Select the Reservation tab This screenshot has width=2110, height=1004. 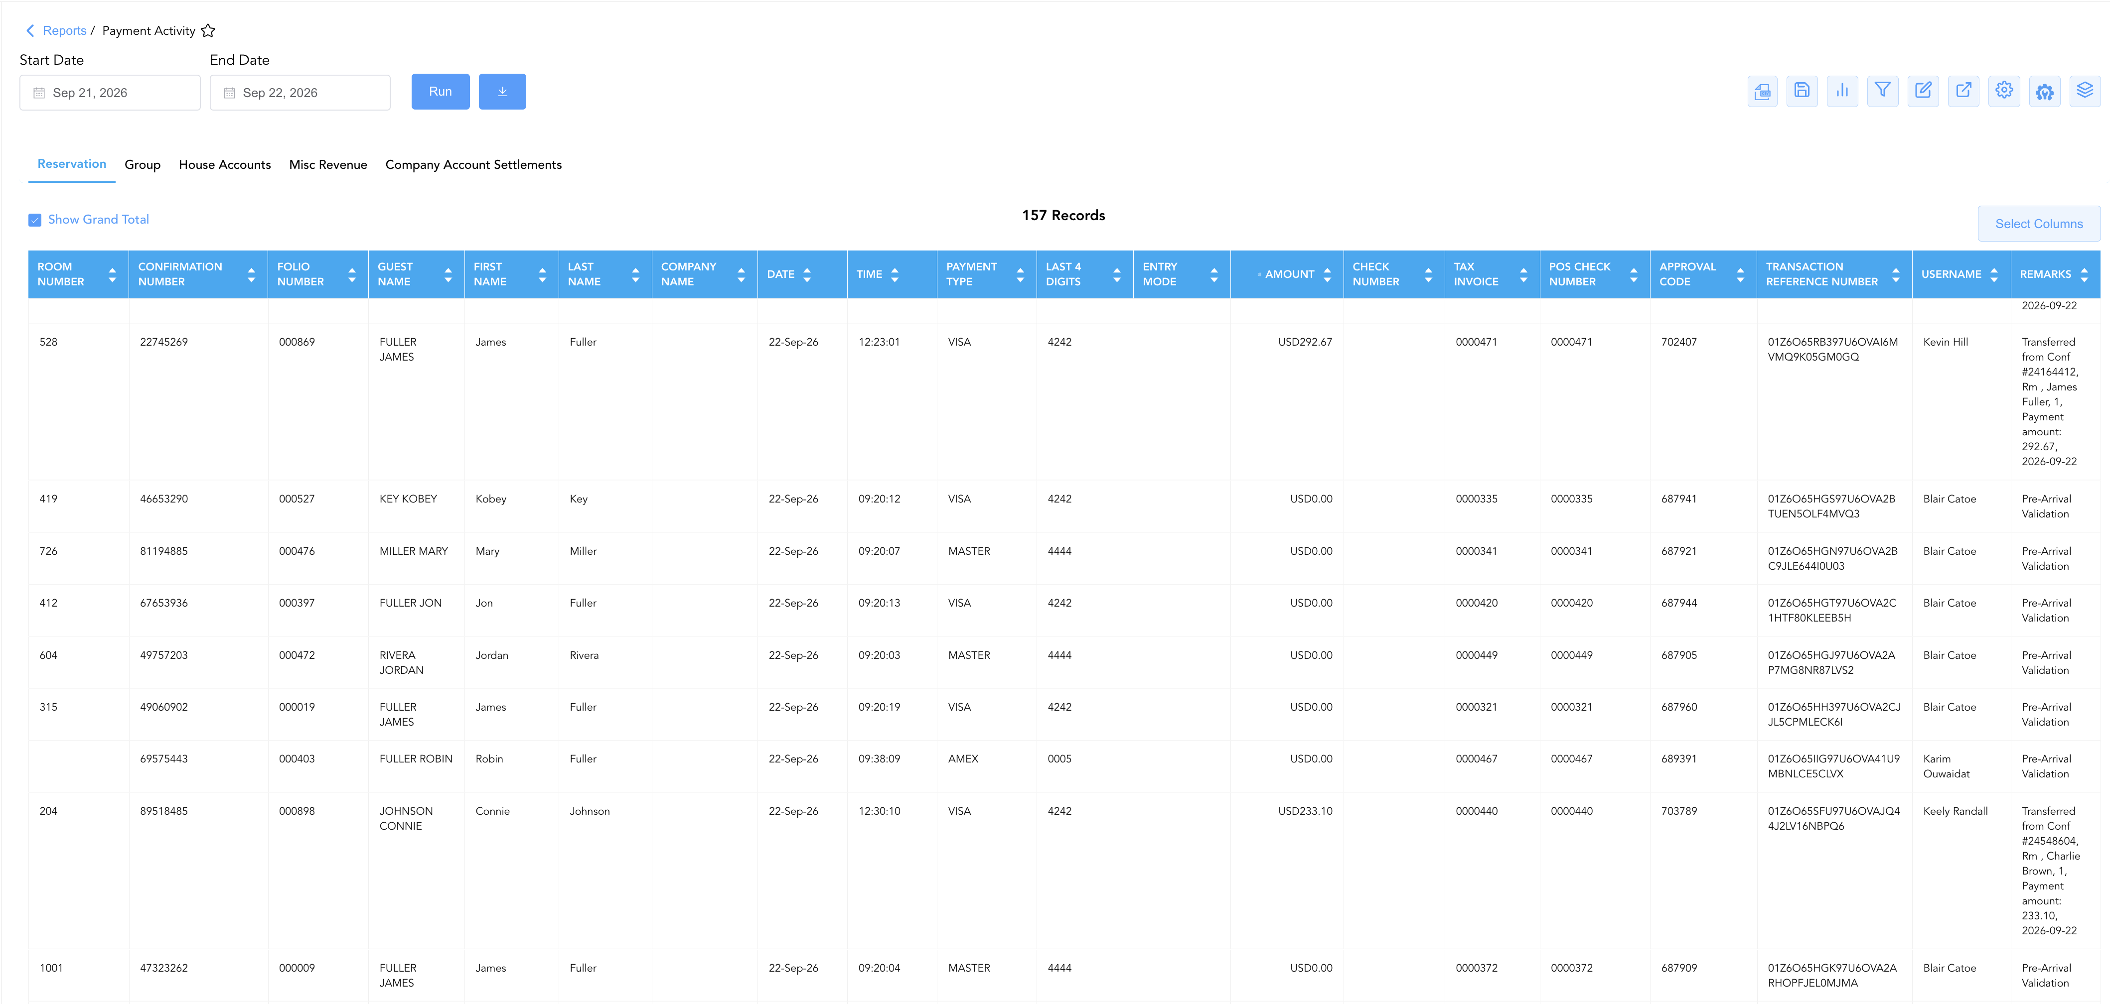72,164
